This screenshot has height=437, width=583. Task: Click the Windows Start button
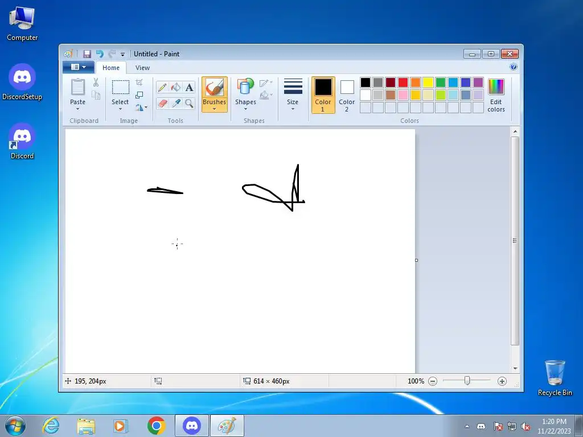tap(15, 426)
